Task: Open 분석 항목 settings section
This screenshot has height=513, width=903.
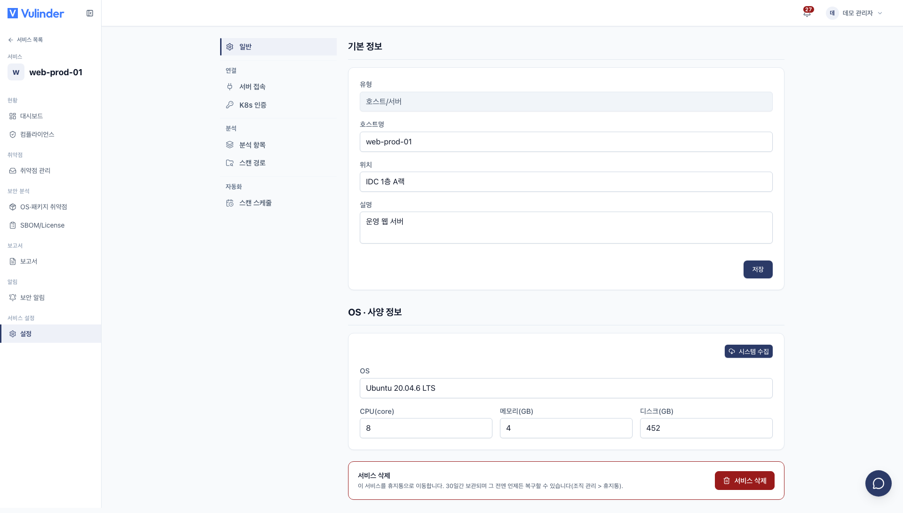Action: [x=278, y=145]
